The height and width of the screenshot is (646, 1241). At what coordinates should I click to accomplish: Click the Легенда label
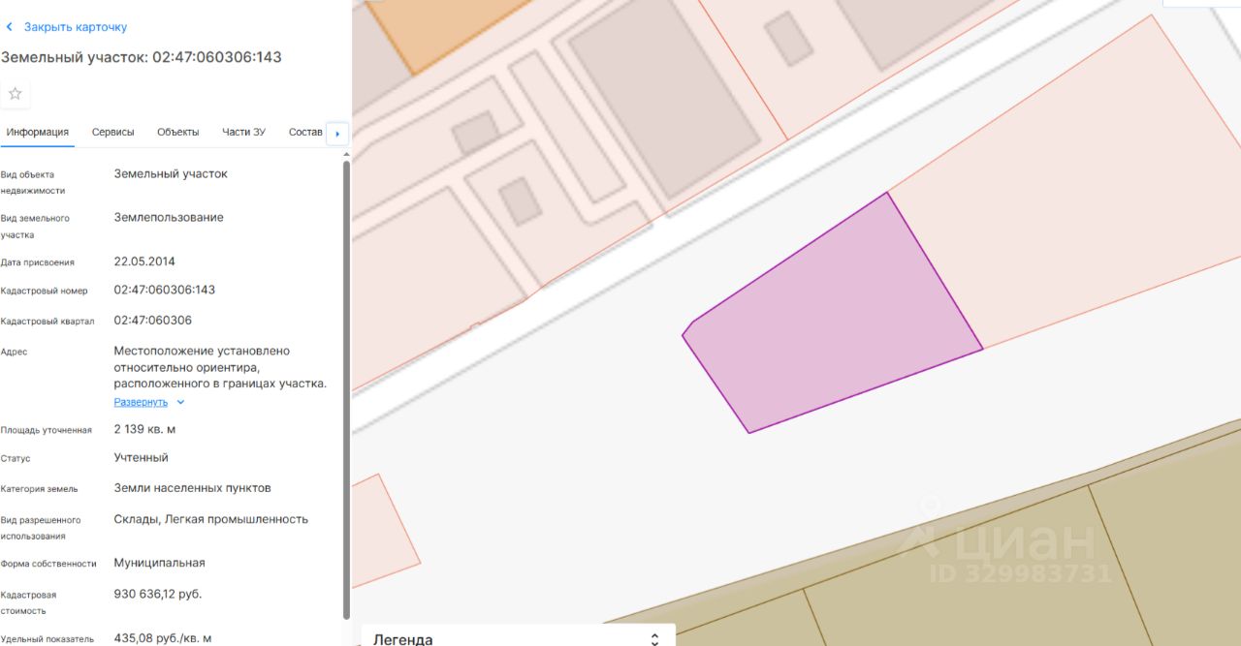tap(403, 638)
